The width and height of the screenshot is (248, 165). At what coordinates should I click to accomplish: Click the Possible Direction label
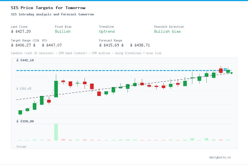point(169,27)
